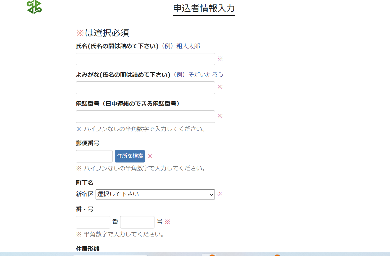The height and width of the screenshot is (256, 390).
Task: Click the 番・号 section label
Action: (85, 209)
